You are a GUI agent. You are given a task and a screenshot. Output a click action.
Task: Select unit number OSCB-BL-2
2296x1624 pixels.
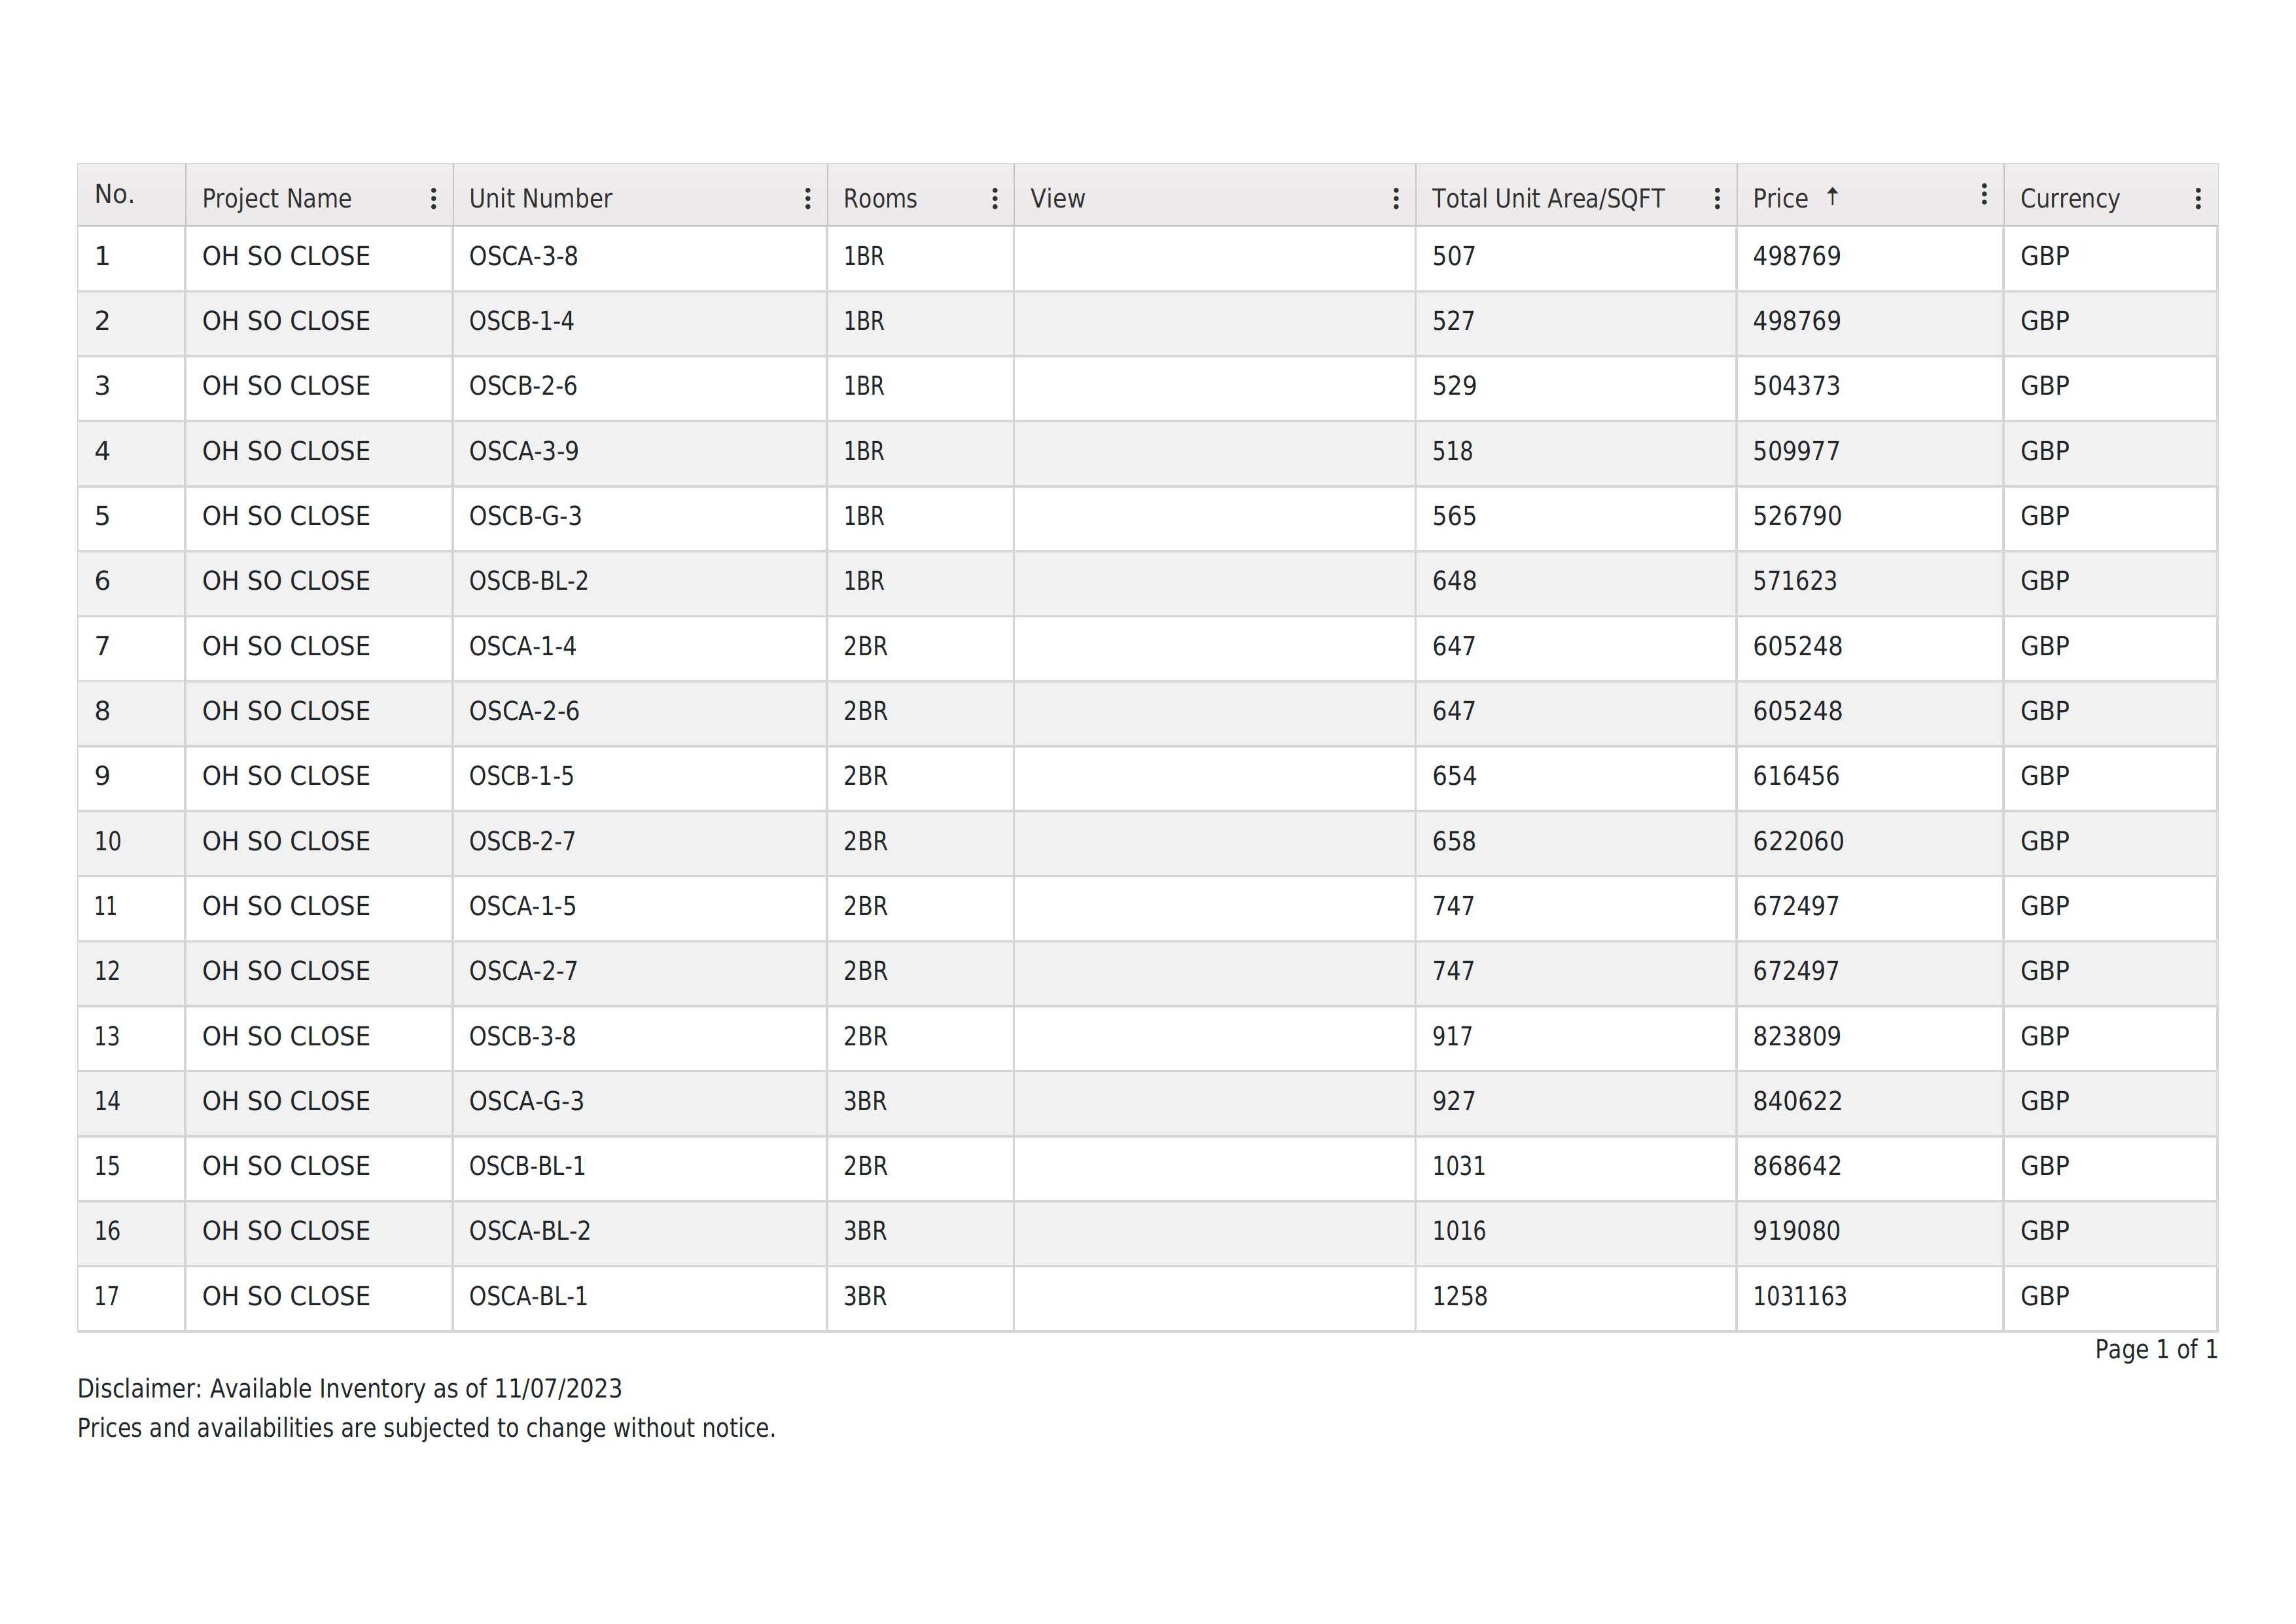(528, 581)
